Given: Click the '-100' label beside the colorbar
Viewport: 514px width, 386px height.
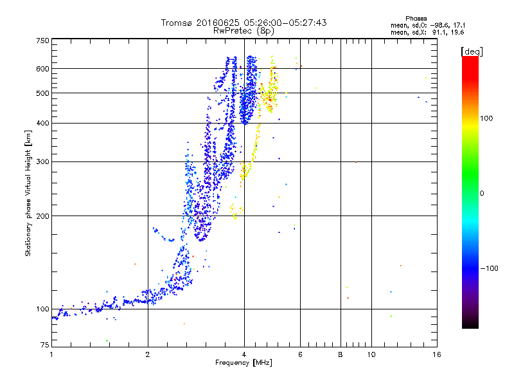Looking at the screenshot, I should [x=489, y=268].
